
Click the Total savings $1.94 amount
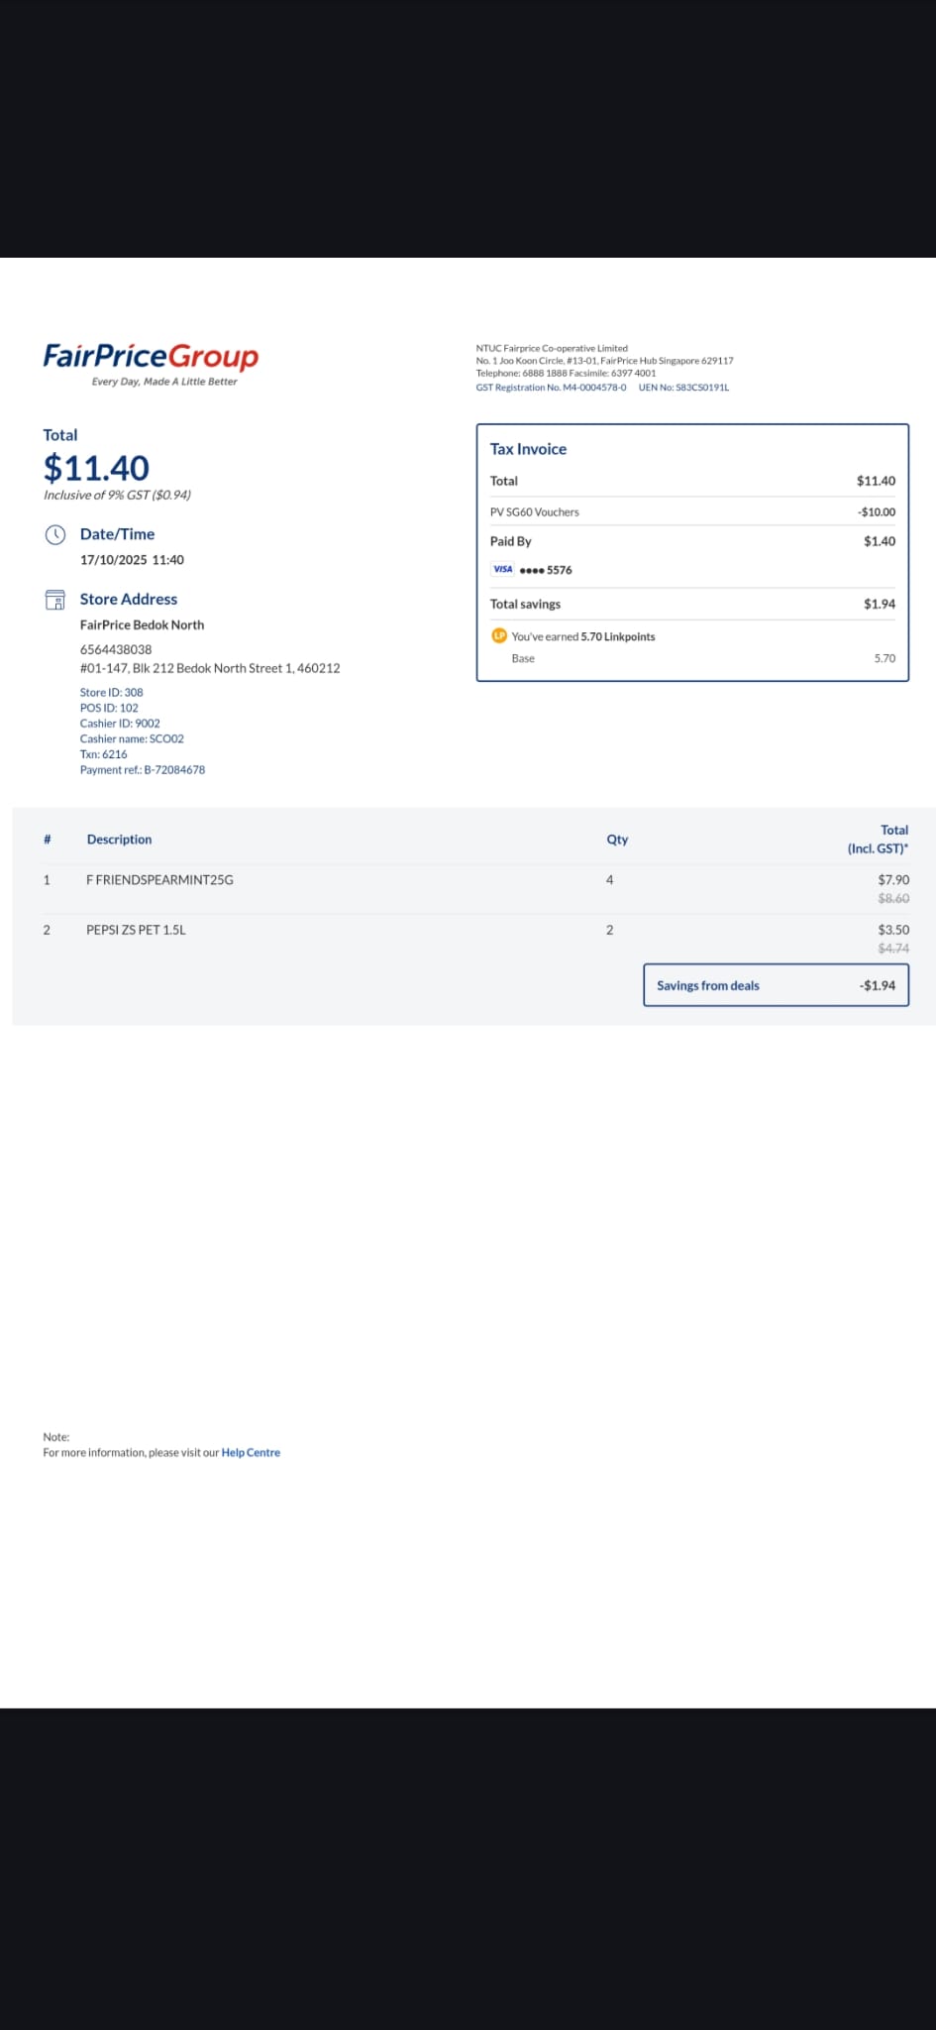click(x=879, y=604)
